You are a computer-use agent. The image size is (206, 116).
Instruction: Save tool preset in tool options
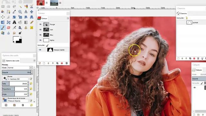click(6, 105)
